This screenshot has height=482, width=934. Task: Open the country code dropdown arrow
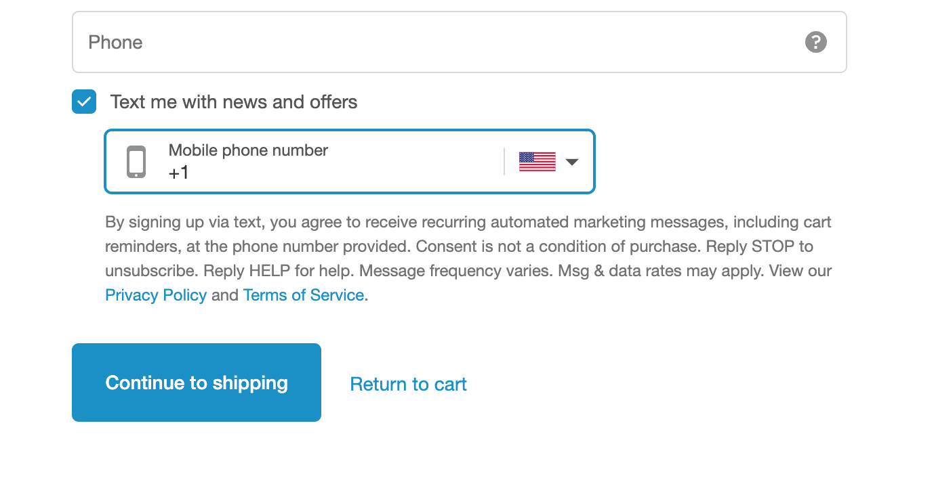572,162
